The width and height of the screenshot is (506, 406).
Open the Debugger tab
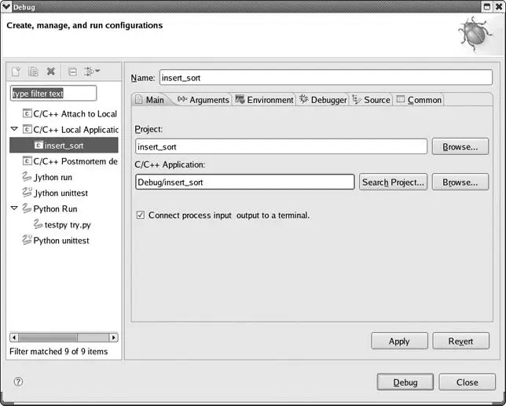point(322,100)
